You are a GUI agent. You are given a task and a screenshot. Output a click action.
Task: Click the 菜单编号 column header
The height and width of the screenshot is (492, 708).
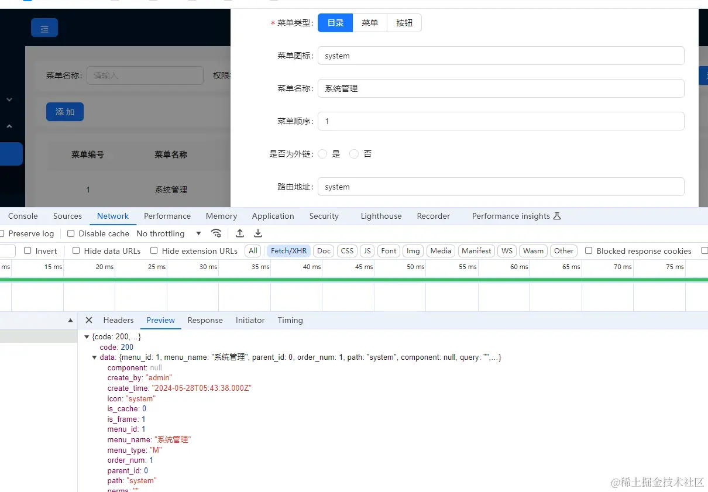(88, 154)
